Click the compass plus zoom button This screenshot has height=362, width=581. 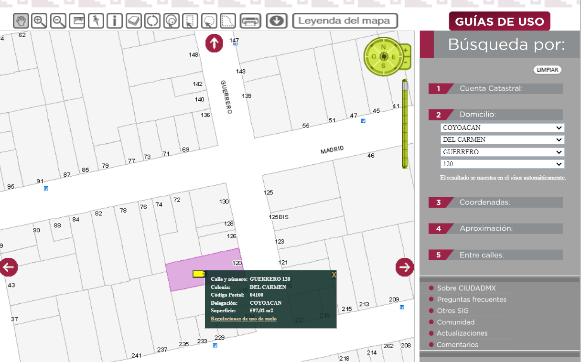point(406,50)
